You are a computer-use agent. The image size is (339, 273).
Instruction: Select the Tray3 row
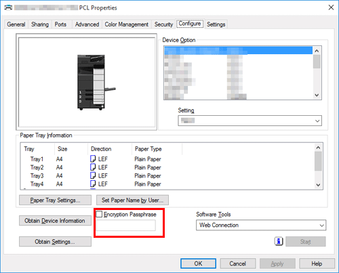point(167,175)
